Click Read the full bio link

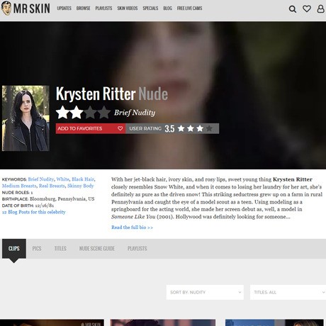click(132, 227)
